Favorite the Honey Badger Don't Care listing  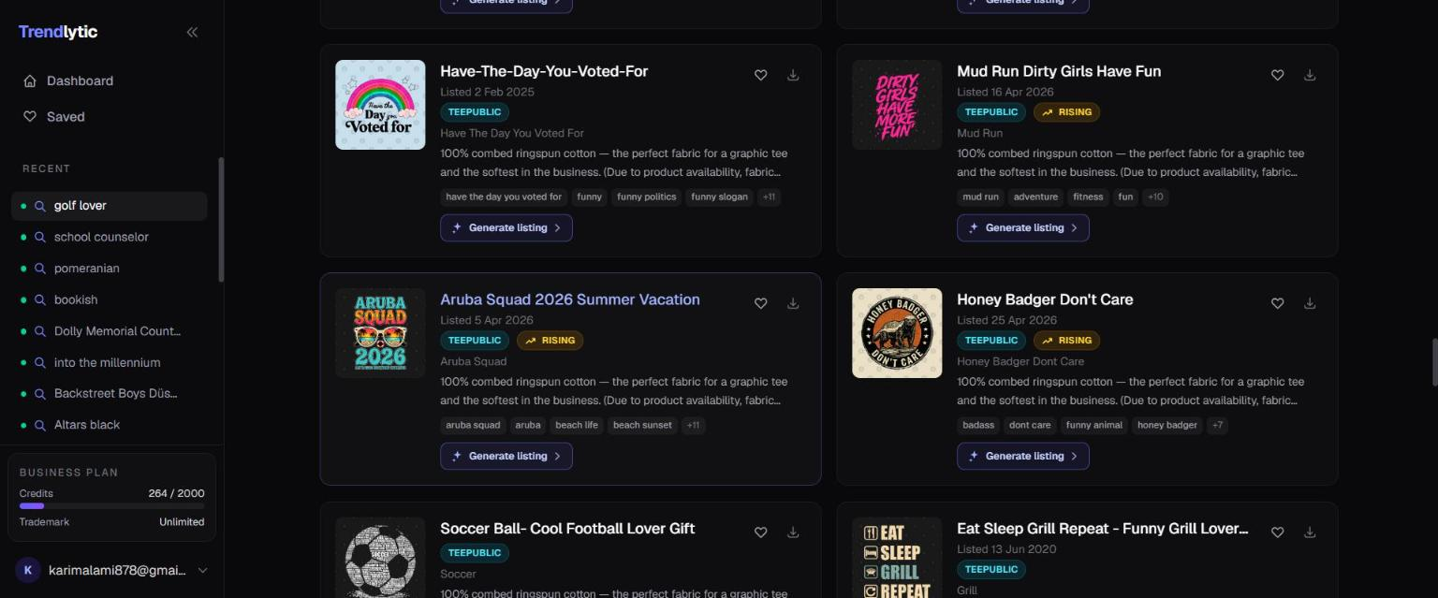(1278, 303)
